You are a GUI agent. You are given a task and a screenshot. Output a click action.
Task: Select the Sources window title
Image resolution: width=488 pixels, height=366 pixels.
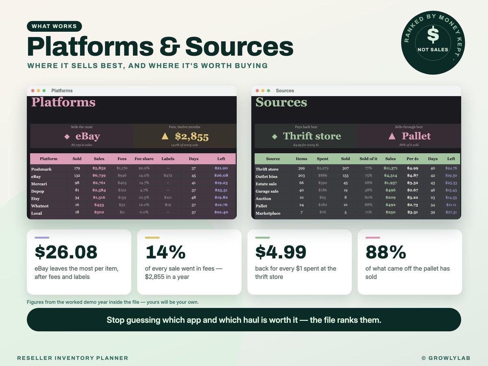tap(285, 91)
